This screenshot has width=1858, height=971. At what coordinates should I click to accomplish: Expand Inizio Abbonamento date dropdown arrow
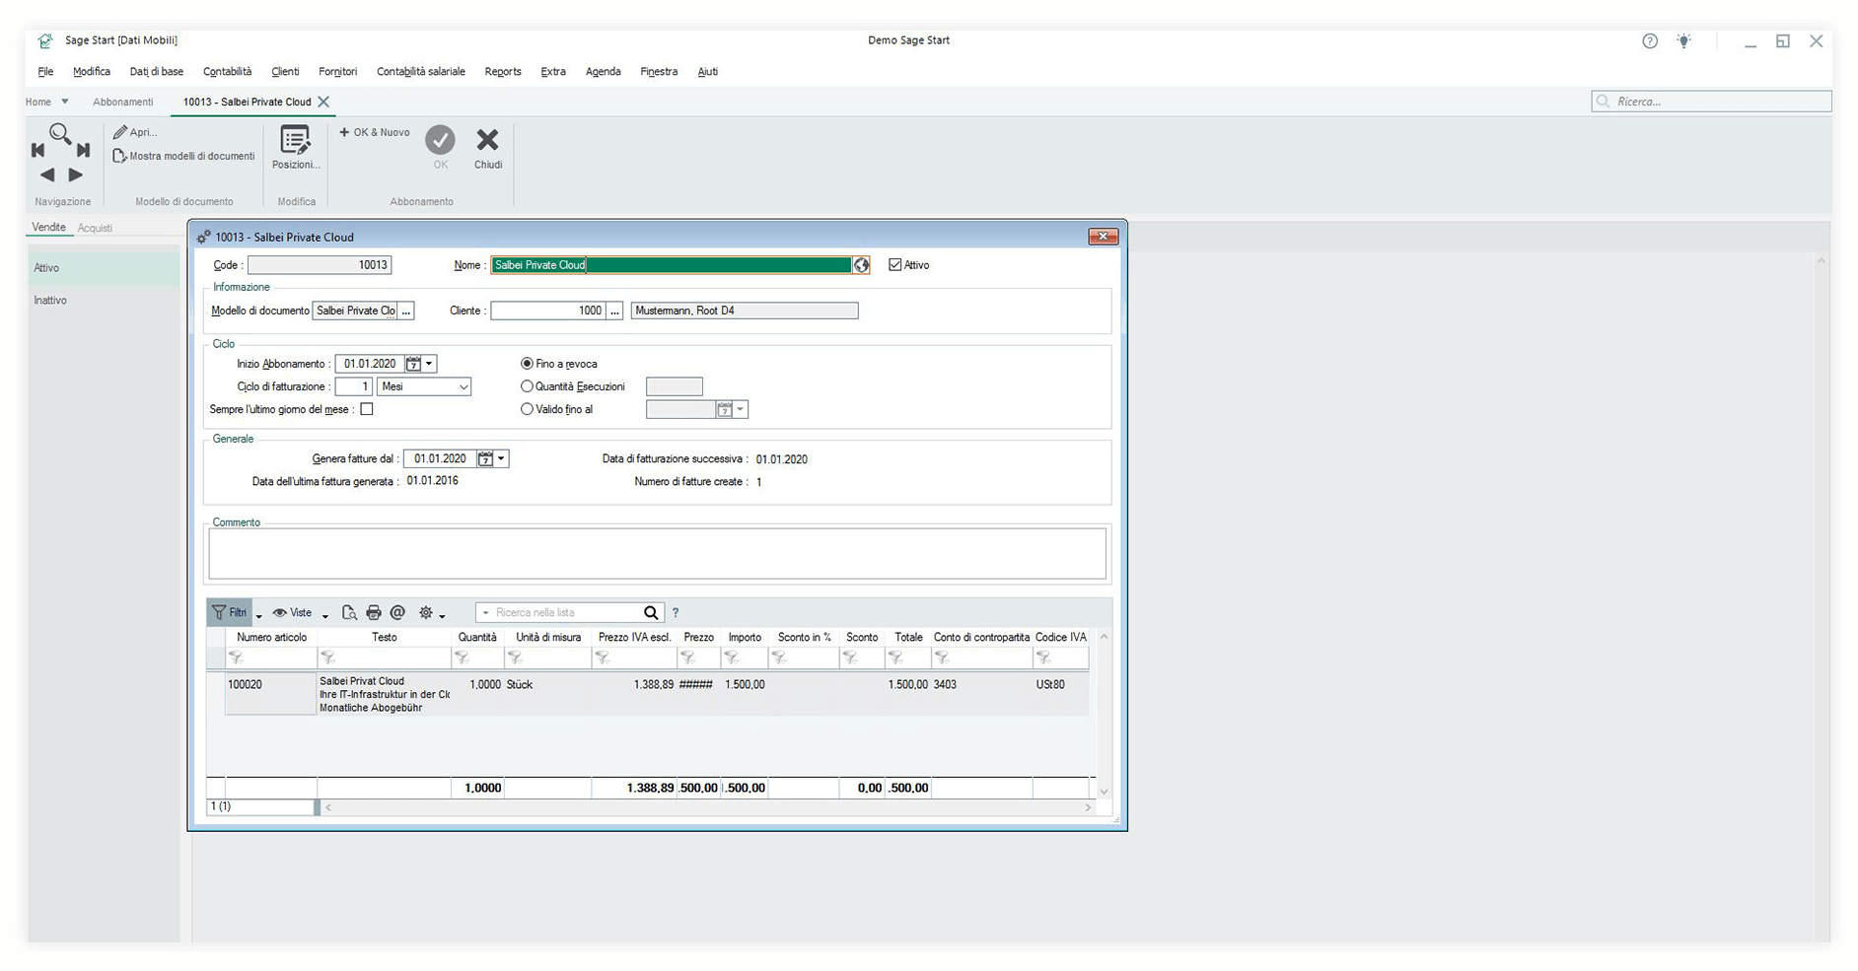tap(429, 364)
